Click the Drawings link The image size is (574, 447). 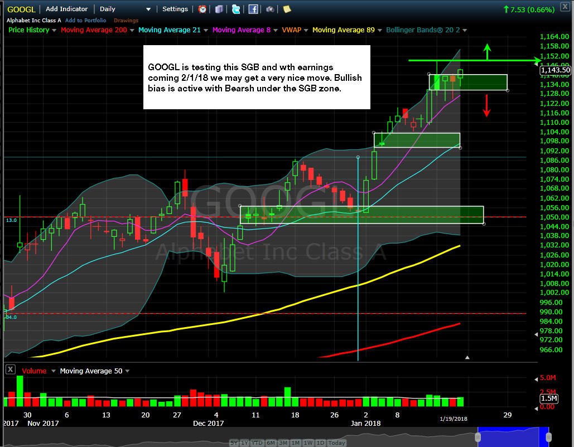(x=126, y=21)
